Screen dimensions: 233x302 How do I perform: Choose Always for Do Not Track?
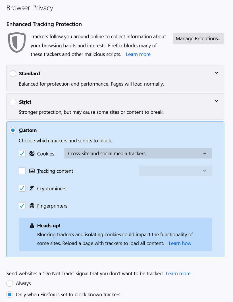pos(10,284)
